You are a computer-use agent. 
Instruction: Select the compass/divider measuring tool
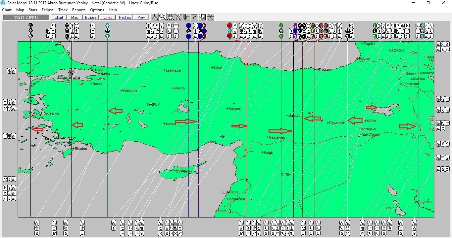click(x=155, y=17)
